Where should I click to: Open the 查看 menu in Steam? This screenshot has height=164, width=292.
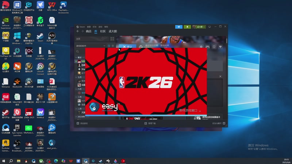89,27
